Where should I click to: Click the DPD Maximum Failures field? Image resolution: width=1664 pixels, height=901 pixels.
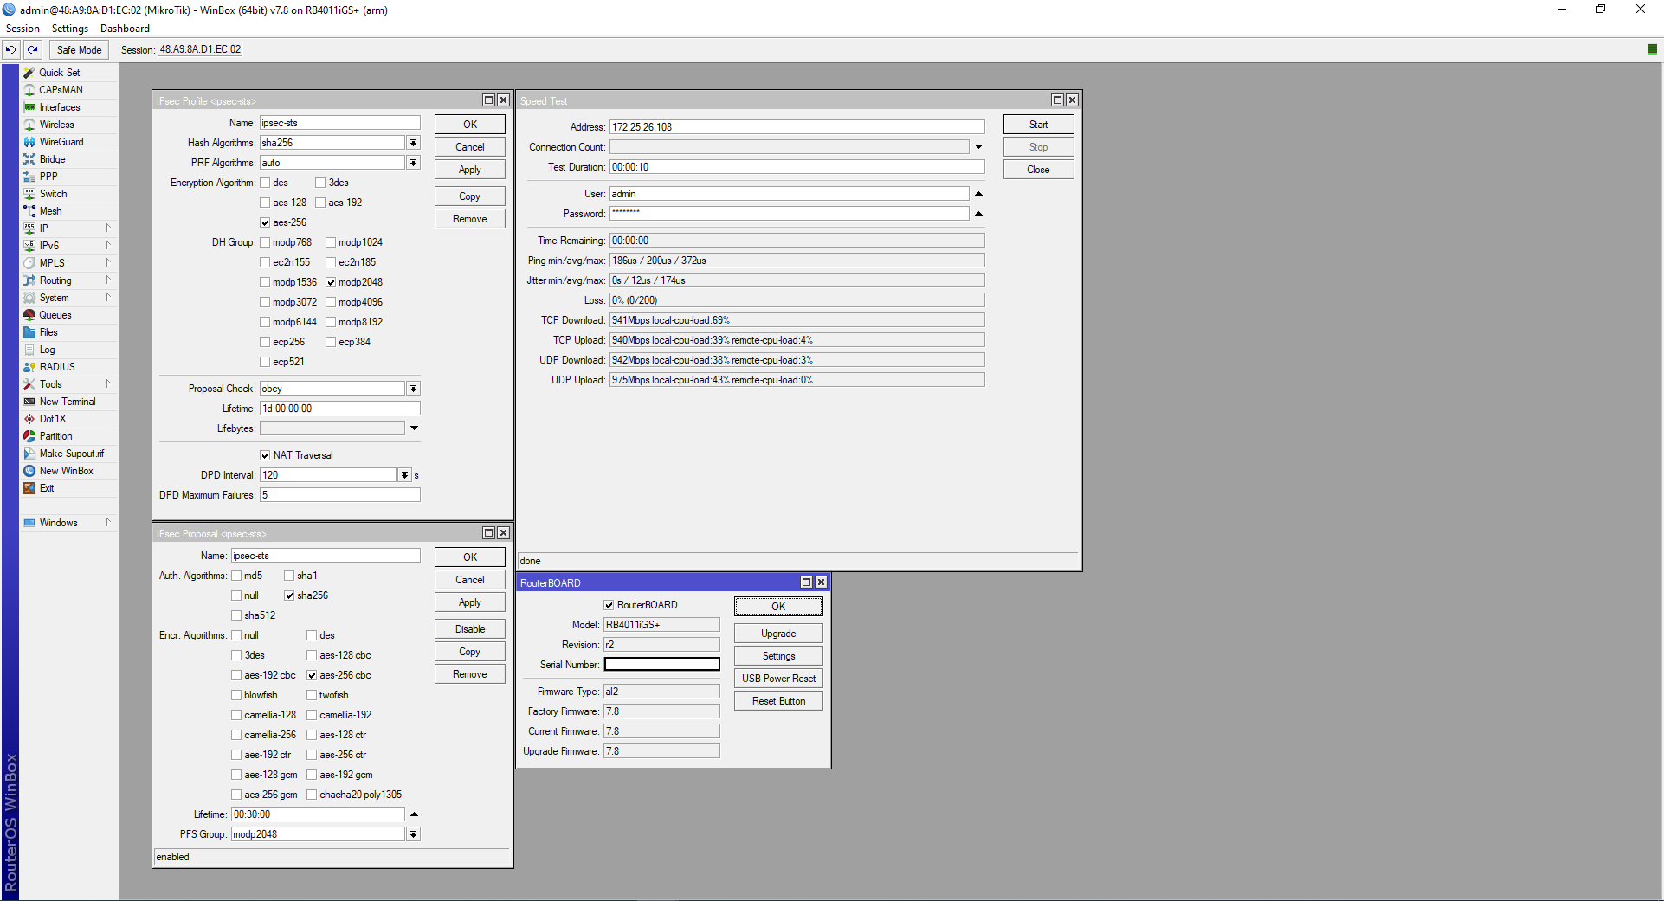pos(339,495)
